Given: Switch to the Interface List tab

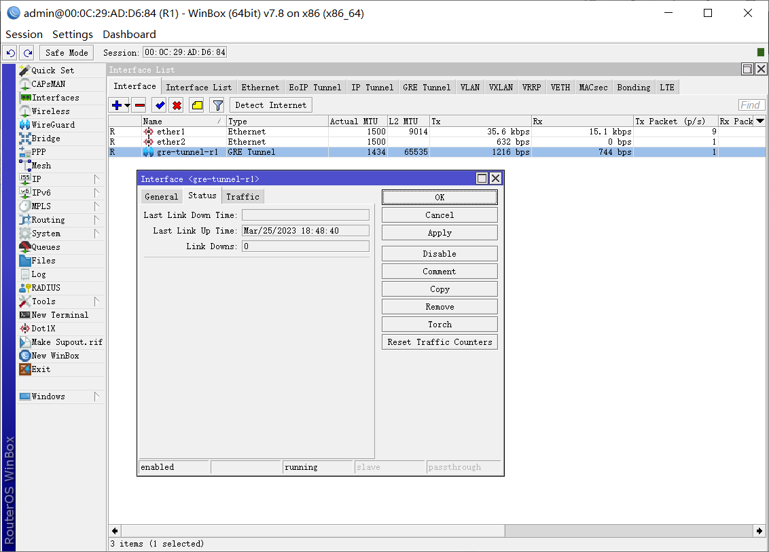Looking at the screenshot, I should [x=198, y=88].
